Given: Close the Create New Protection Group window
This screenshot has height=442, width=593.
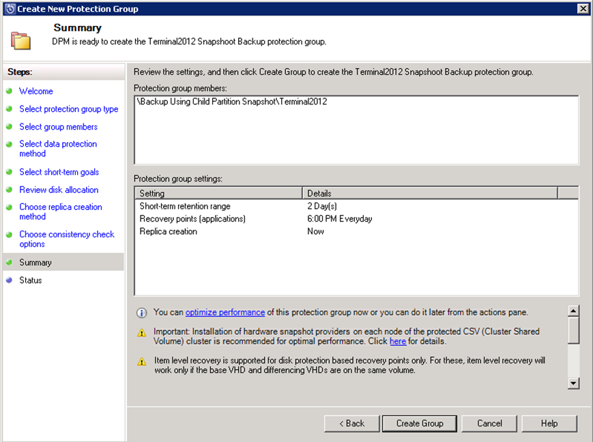Looking at the screenshot, I should (x=583, y=8).
